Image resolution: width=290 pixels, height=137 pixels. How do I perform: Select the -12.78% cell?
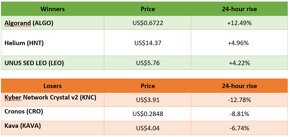point(239,100)
